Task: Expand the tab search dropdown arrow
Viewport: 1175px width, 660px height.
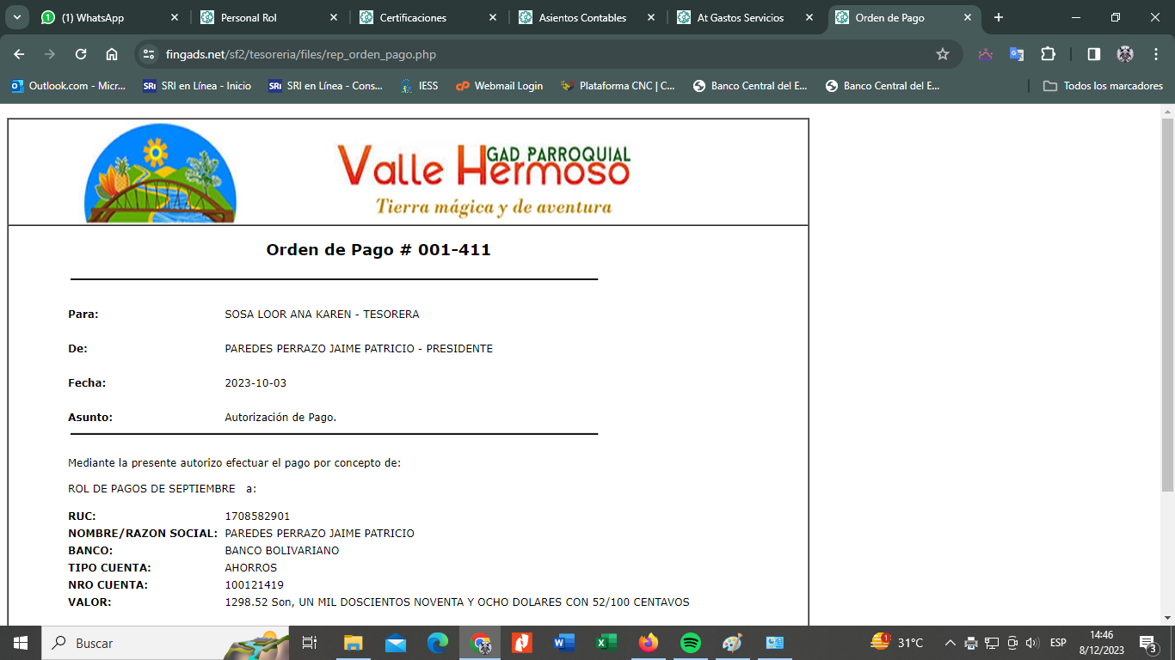Action: click(16, 17)
